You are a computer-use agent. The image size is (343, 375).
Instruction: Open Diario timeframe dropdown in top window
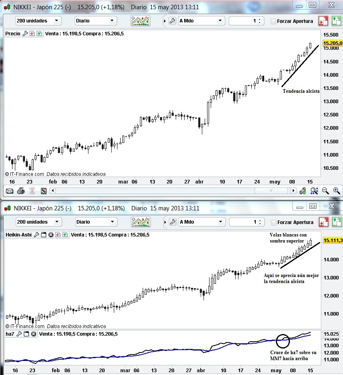[96, 21]
